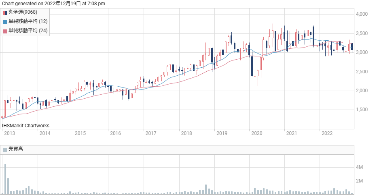
Task: Click the 2021 year label on x-axis
Action: [x=291, y=133]
